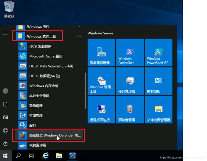Click the 本地安全策略 icon
The width and height of the screenshot is (207, 161).
pos(23,95)
